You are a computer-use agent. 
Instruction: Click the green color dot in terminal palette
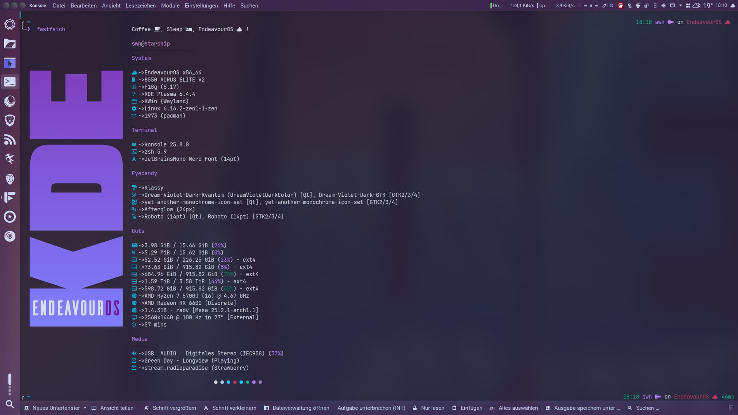pos(248,382)
